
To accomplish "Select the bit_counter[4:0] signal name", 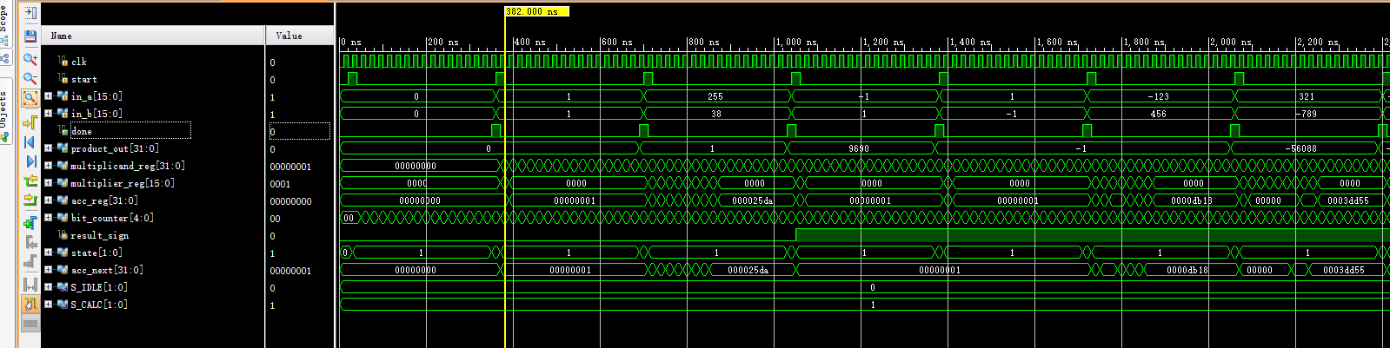I will [112, 218].
